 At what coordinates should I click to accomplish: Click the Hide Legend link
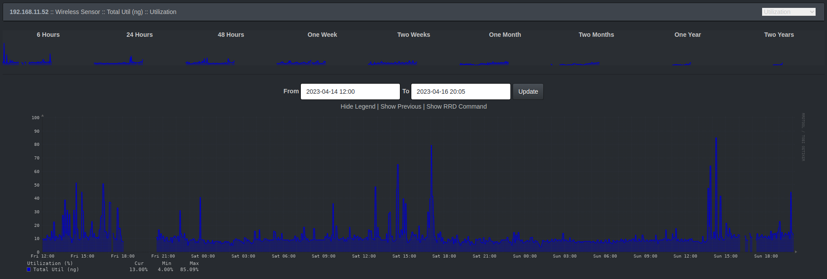pyautogui.click(x=358, y=106)
